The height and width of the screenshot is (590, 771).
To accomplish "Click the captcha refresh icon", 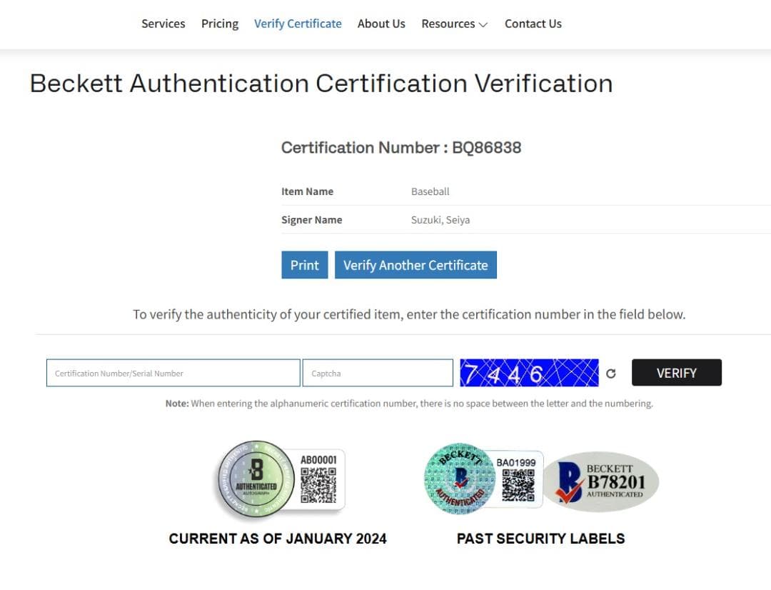I will click(610, 373).
